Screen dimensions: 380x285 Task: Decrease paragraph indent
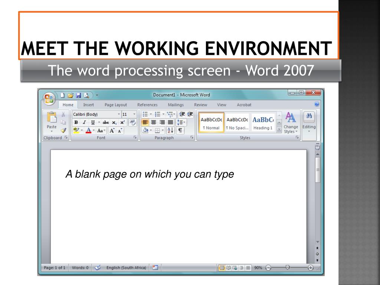point(182,114)
